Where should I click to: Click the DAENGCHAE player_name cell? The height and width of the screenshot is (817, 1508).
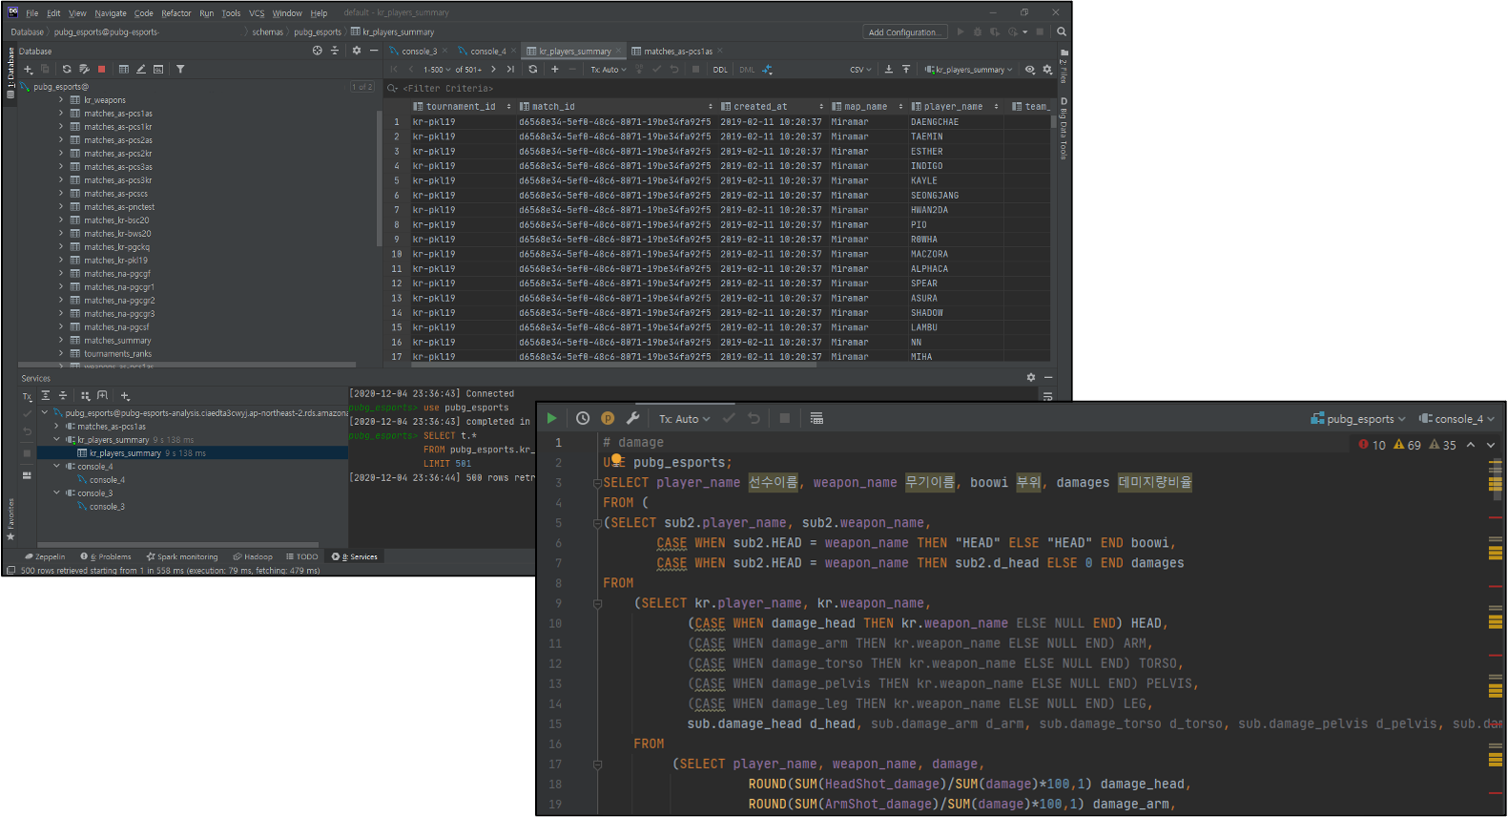click(x=954, y=121)
